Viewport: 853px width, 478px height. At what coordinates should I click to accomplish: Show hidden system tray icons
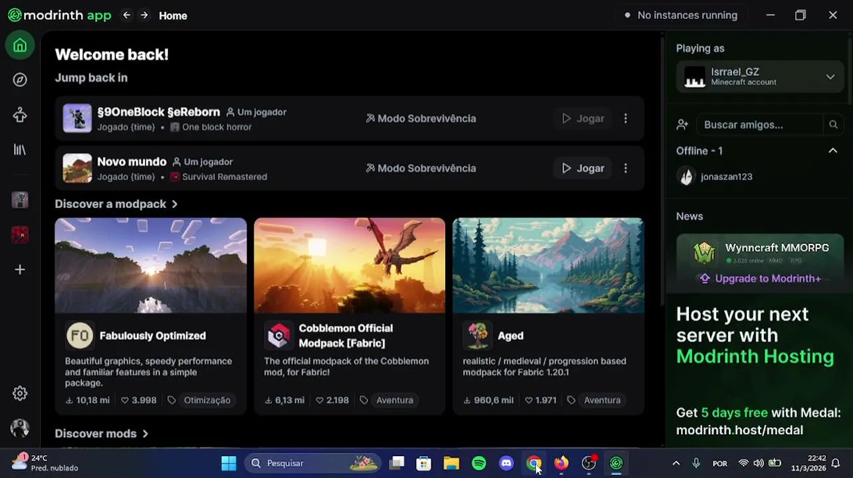[676, 463]
